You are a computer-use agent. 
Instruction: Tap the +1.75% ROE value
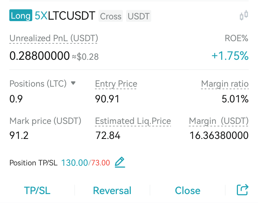pyautogui.click(x=230, y=55)
